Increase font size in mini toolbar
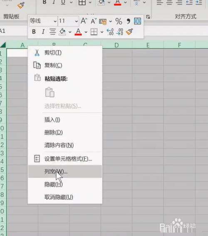Viewport: 208px width, 236px height. [x=84, y=21]
